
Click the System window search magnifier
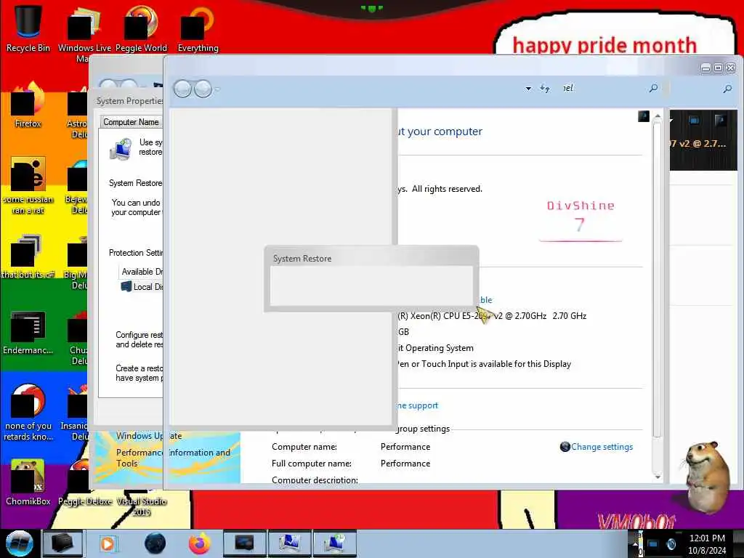653,88
